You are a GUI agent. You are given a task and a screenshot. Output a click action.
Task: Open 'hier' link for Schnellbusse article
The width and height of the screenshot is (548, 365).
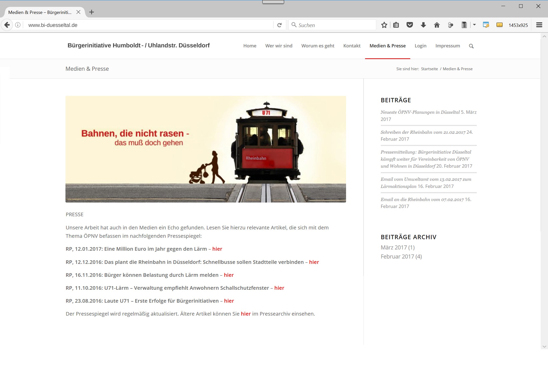click(314, 262)
